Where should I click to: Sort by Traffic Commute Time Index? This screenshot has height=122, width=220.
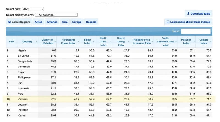pos(166,42)
